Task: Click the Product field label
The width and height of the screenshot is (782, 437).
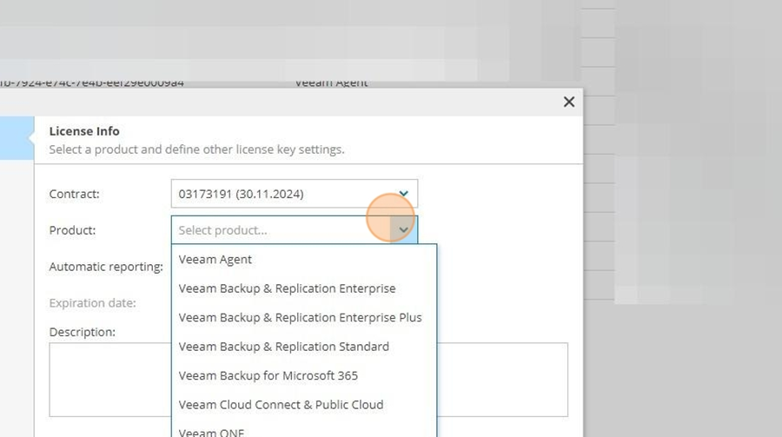Action: pos(72,230)
